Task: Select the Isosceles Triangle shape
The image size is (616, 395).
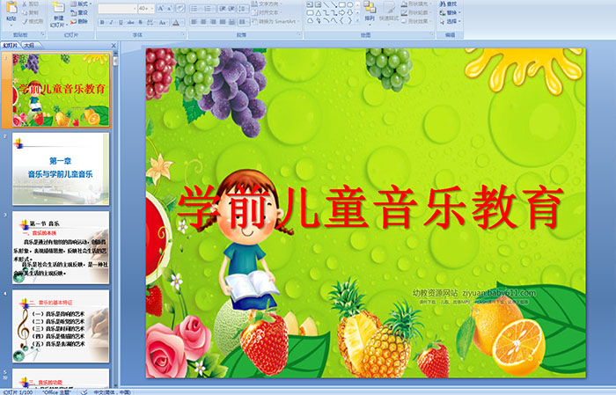Action: pos(319,13)
